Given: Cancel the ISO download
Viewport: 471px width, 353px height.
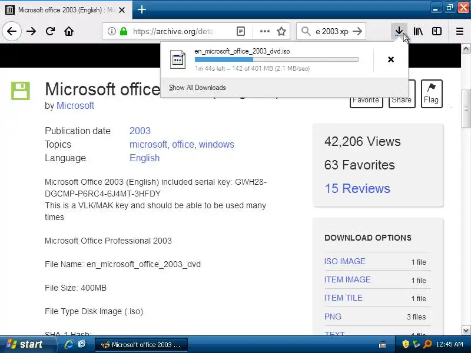Looking at the screenshot, I should click(x=390, y=59).
